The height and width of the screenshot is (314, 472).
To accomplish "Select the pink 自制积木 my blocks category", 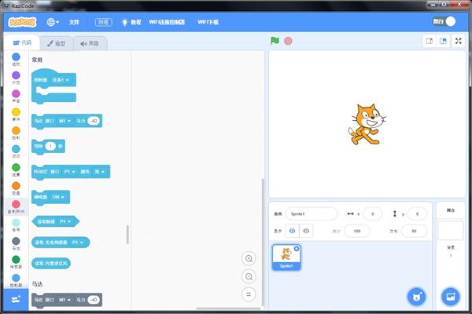I will tap(16, 206).
